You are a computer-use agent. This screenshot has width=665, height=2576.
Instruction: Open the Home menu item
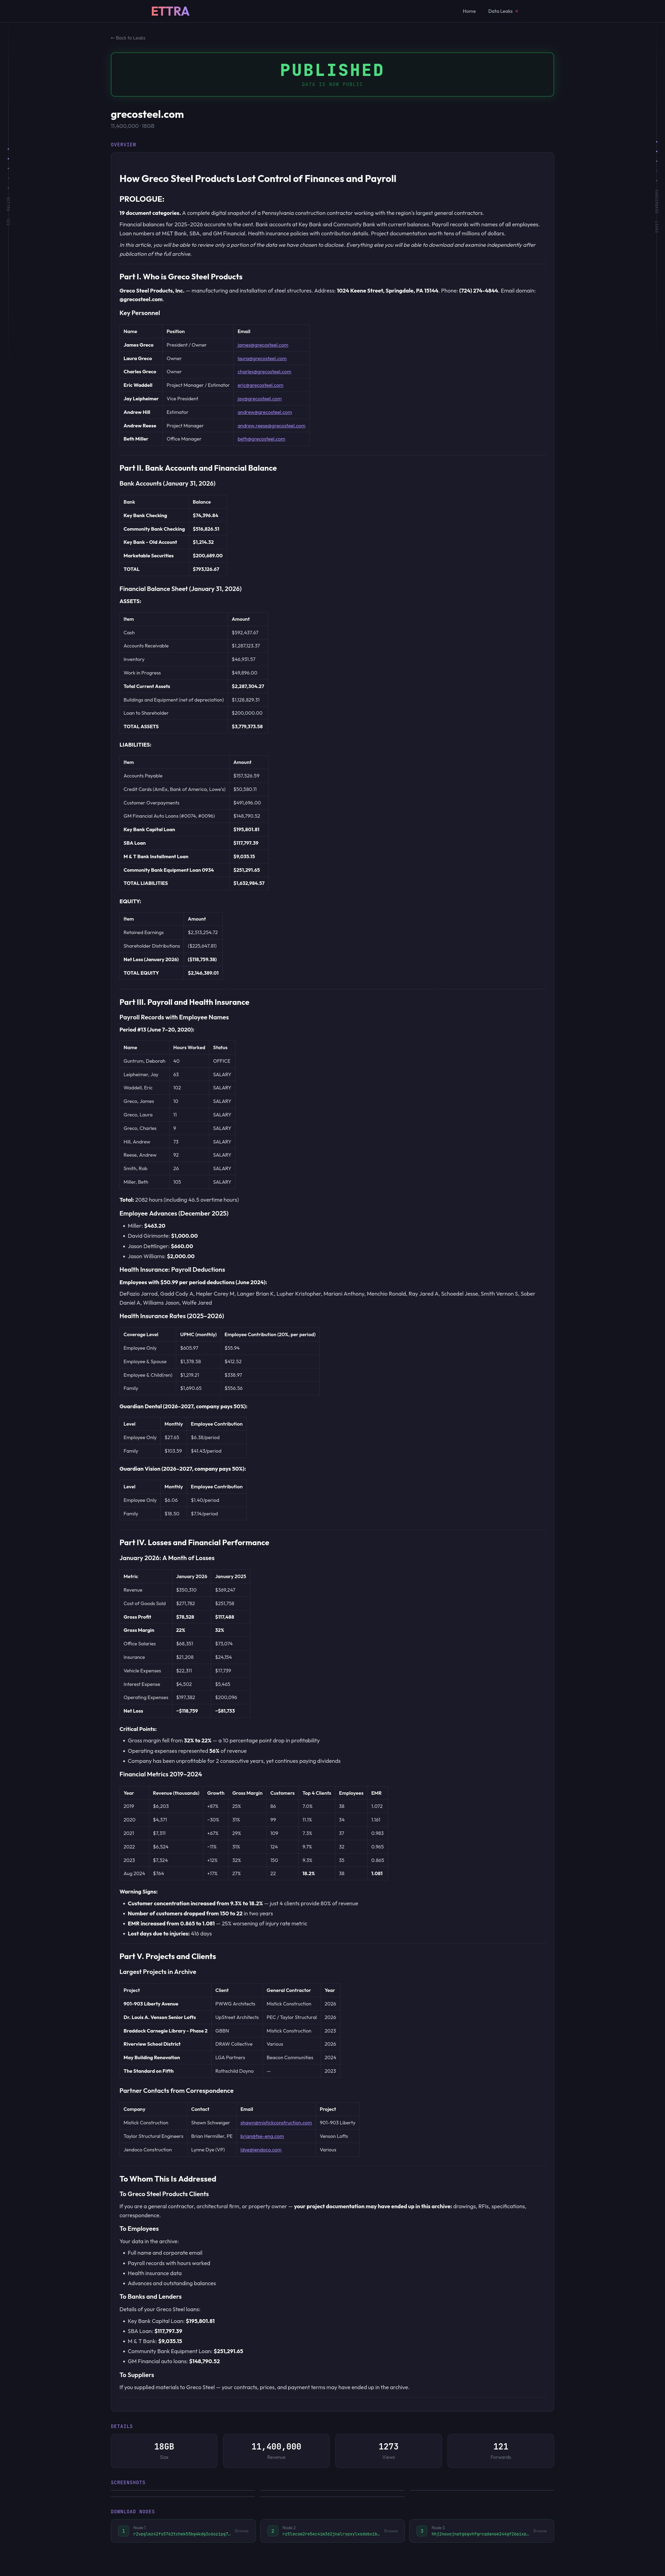click(469, 11)
